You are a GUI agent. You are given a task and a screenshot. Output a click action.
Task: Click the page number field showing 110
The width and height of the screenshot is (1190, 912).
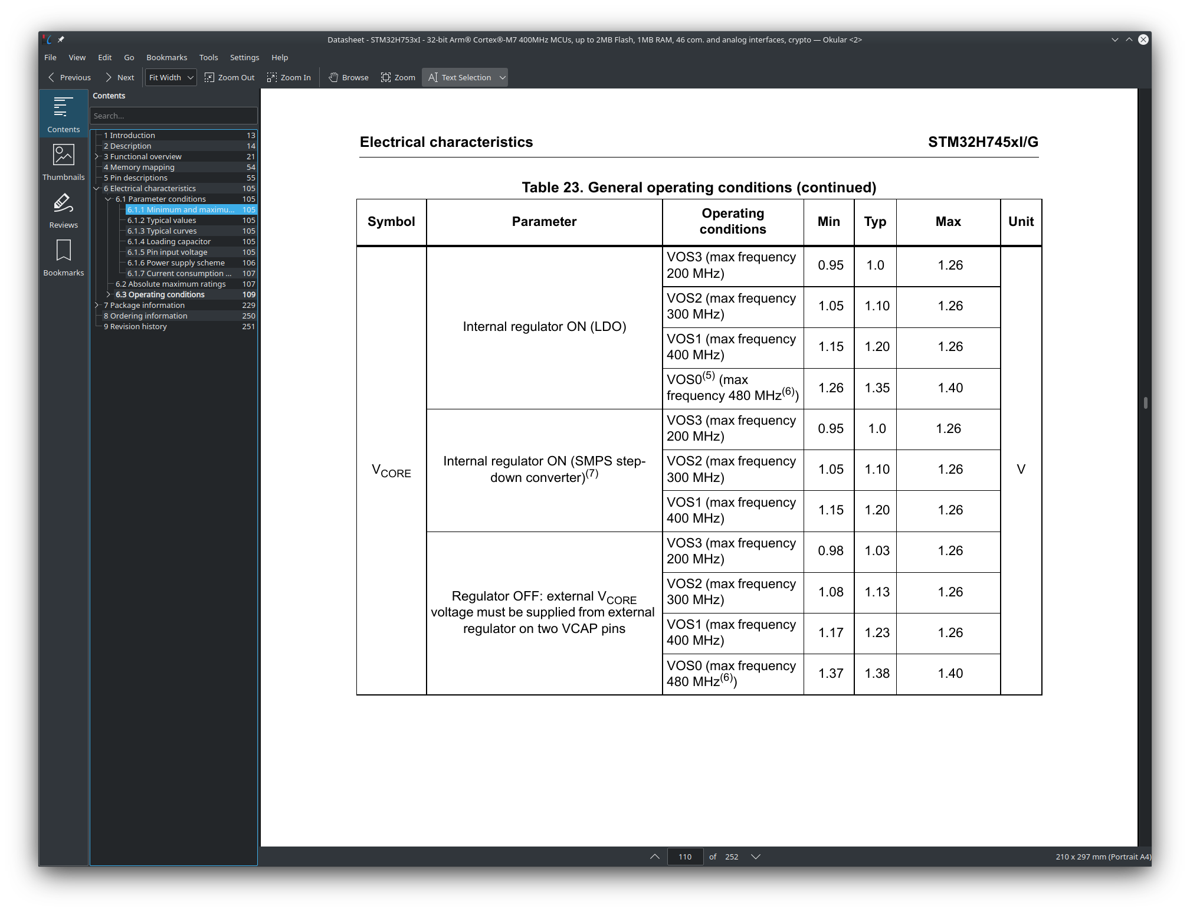pyautogui.click(x=685, y=857)
